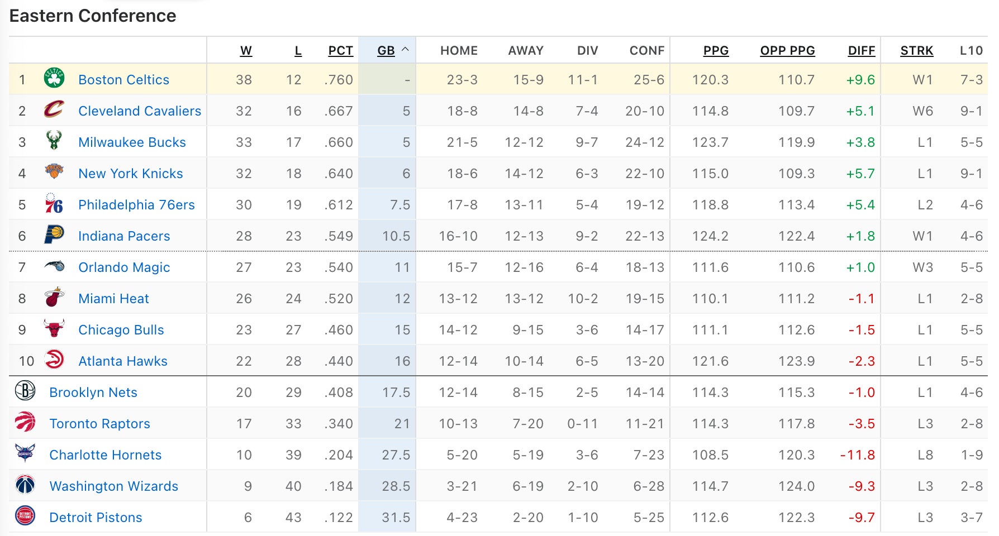Open the Detroit Pistons team link
Screen dimensions: 999x536
click(x=96, y=518)
